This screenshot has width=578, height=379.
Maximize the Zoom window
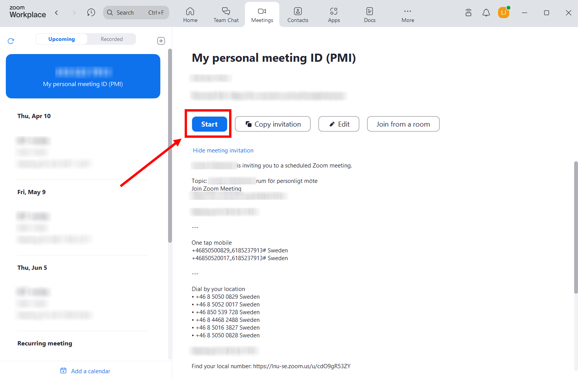pyautogui.click(x=546, y=13)
